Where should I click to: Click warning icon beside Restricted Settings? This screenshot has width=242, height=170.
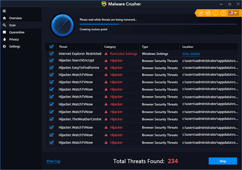tap(106, 54)
